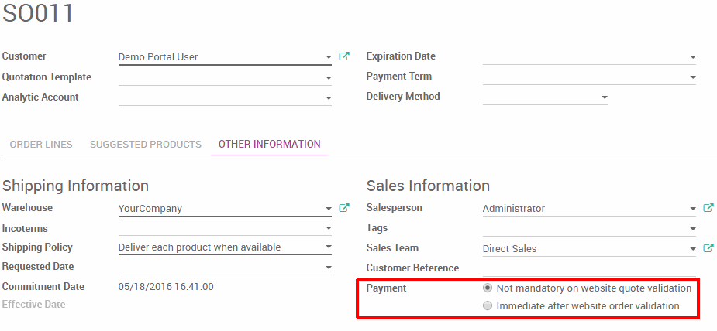The height and width of the screenshot is (331, 717).
Task: Expand the Customer dropdown arrow
Action: (x=329, y=57)
